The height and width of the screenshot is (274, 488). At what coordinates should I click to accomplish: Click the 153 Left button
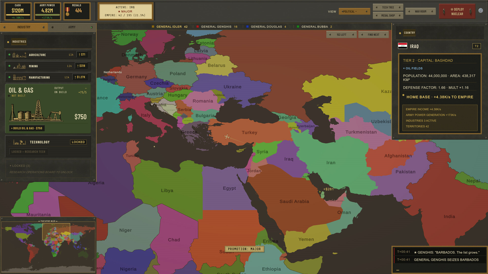pyautogui.click(x=341, y=35)
